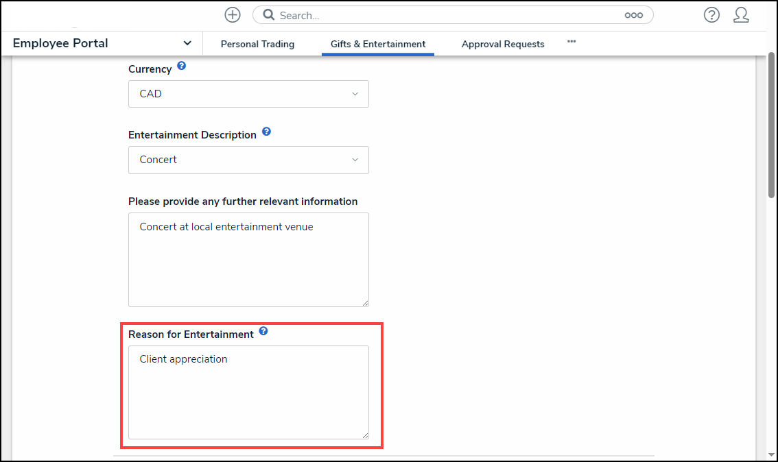Open the user profile icon
This screenshot has width=778, height=462.
tap(741, 15)
